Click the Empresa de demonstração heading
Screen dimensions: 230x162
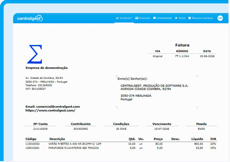(47, 68)
